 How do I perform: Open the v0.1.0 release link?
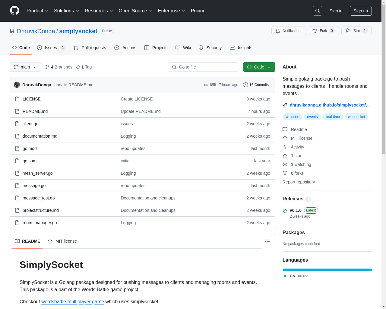pyautogui.click(x=296, y=210)
